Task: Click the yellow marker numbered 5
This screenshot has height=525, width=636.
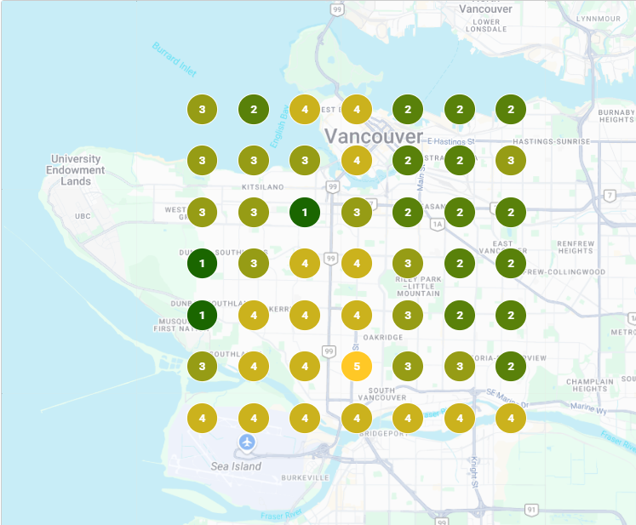Action: point(357,367)
